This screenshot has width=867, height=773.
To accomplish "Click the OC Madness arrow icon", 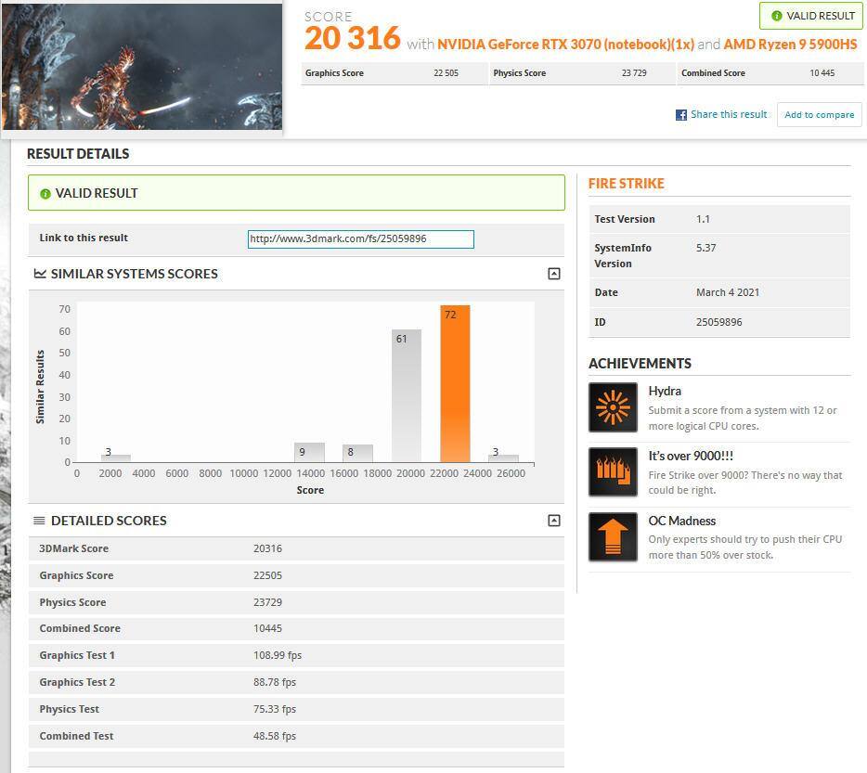I will click(x=613, y=537).
